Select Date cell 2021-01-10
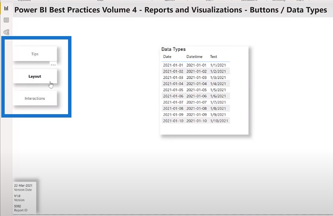Image resolution: width=333 pixels, height=216 pixels. pos(173,121)
